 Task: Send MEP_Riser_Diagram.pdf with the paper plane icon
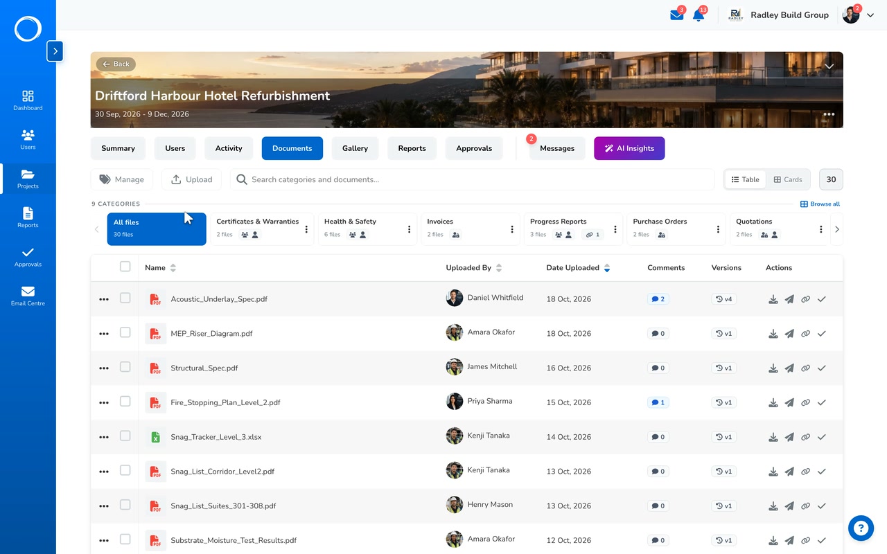coord(789,334)
